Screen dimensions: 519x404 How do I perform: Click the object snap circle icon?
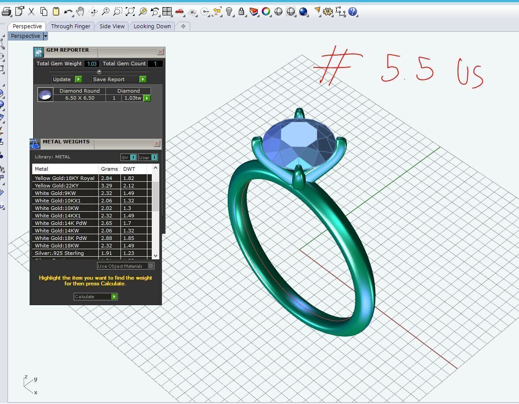205,12
